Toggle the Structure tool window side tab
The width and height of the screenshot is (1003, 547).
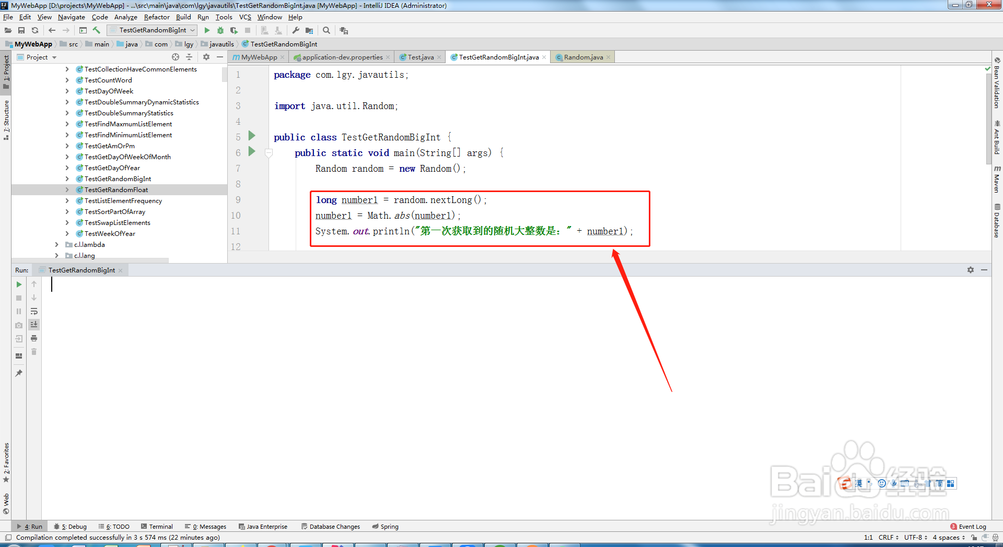[6, 120]
